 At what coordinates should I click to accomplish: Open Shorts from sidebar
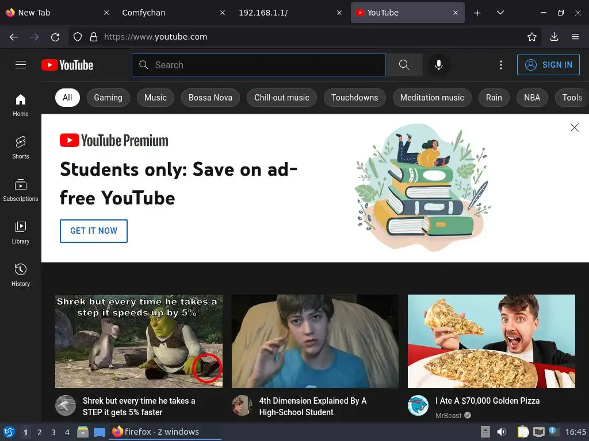coord(21,148)
